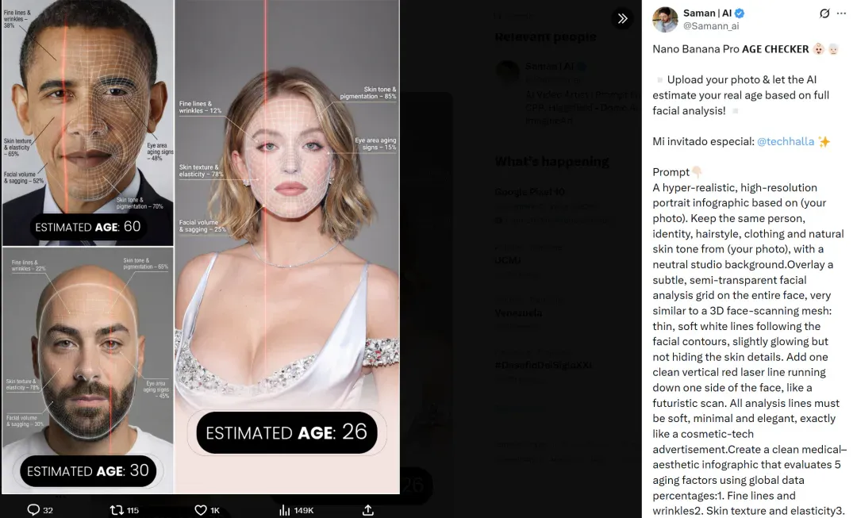
Task: Collapse sidebar with double chevron icon
Action: coord(622,18)
